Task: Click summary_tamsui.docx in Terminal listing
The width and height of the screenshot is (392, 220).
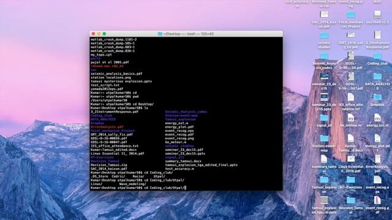Action: point(183,161)
